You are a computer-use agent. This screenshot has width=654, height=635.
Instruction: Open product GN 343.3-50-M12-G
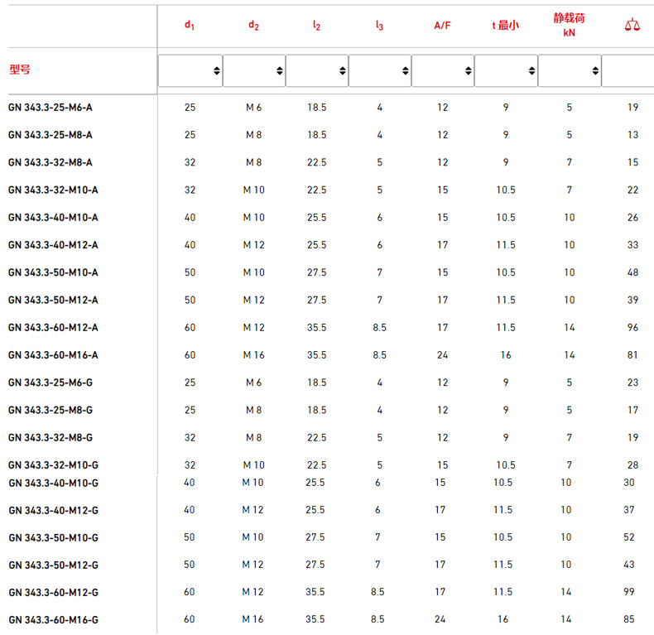click(54, 565)
